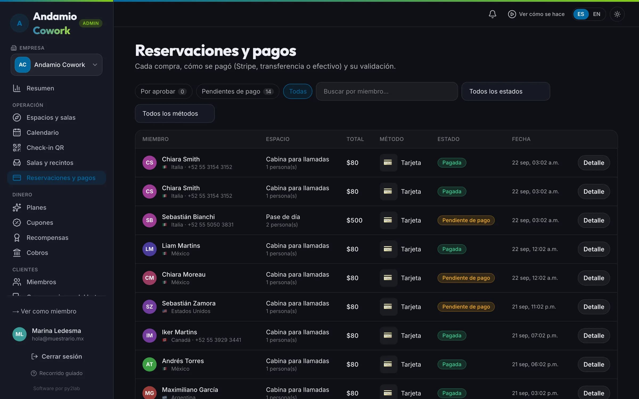
Task: Click the Miembros people icon
Action: coord(17,282)
